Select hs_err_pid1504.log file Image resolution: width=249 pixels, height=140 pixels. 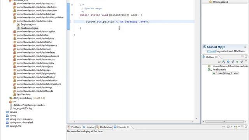point(23,108)
